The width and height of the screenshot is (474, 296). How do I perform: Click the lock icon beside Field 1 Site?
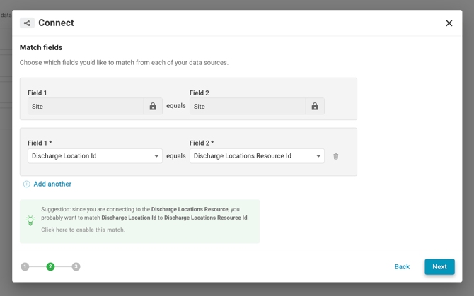(x=153, y=107)
